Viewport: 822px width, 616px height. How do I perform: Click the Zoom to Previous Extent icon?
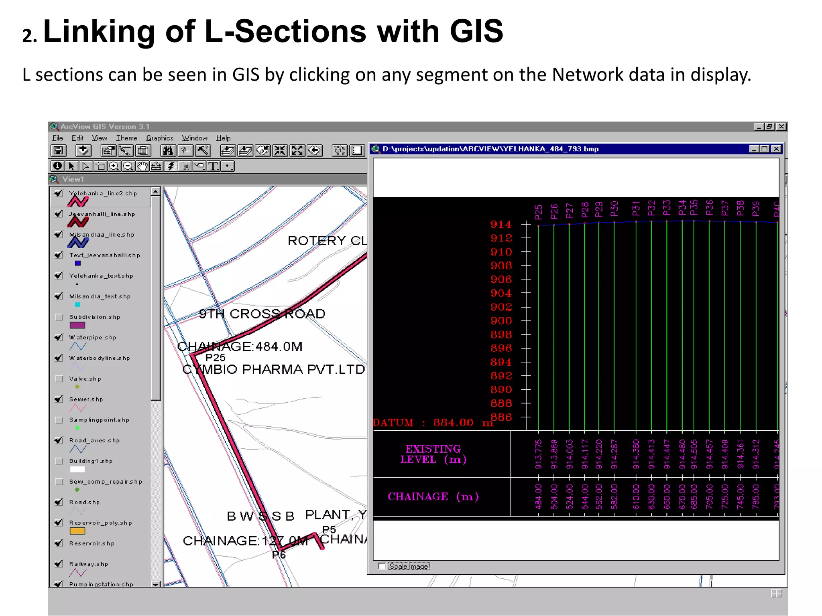click(315, 151)
